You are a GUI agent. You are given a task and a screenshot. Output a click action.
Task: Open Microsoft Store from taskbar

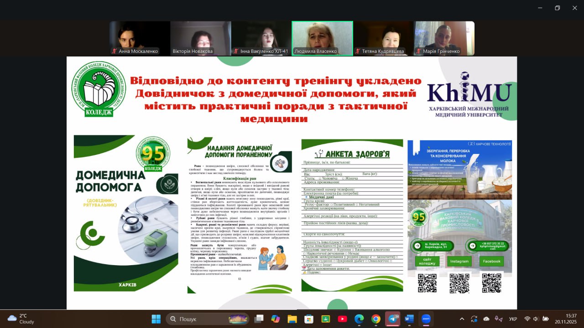(309, 319)
